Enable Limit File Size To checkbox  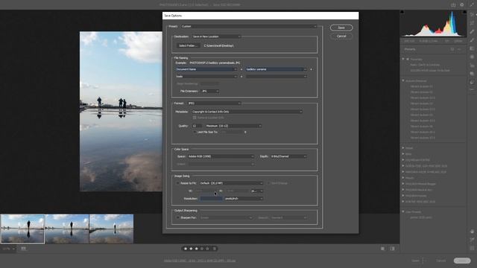pos(195,133)
